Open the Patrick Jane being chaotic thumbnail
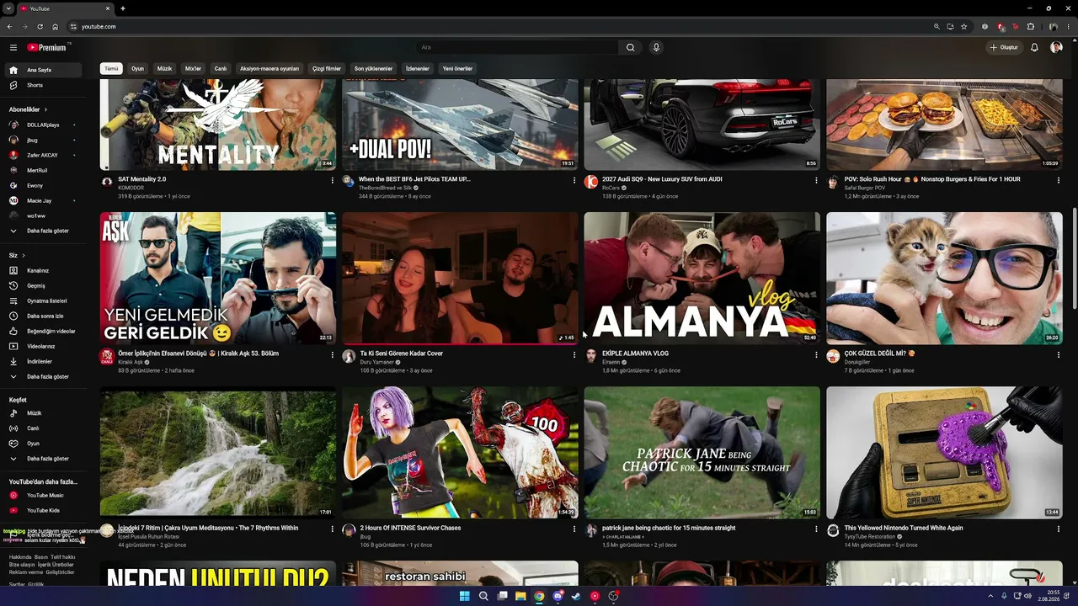The width and height of the screenshot is (1078, 606). coord(702,453)
